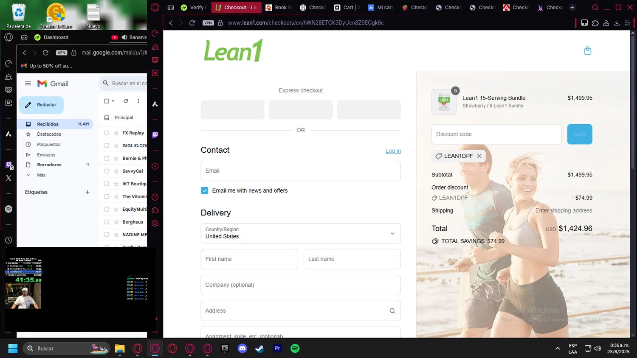Click search tabs magnifier in front browser

[x=595, y=7]
